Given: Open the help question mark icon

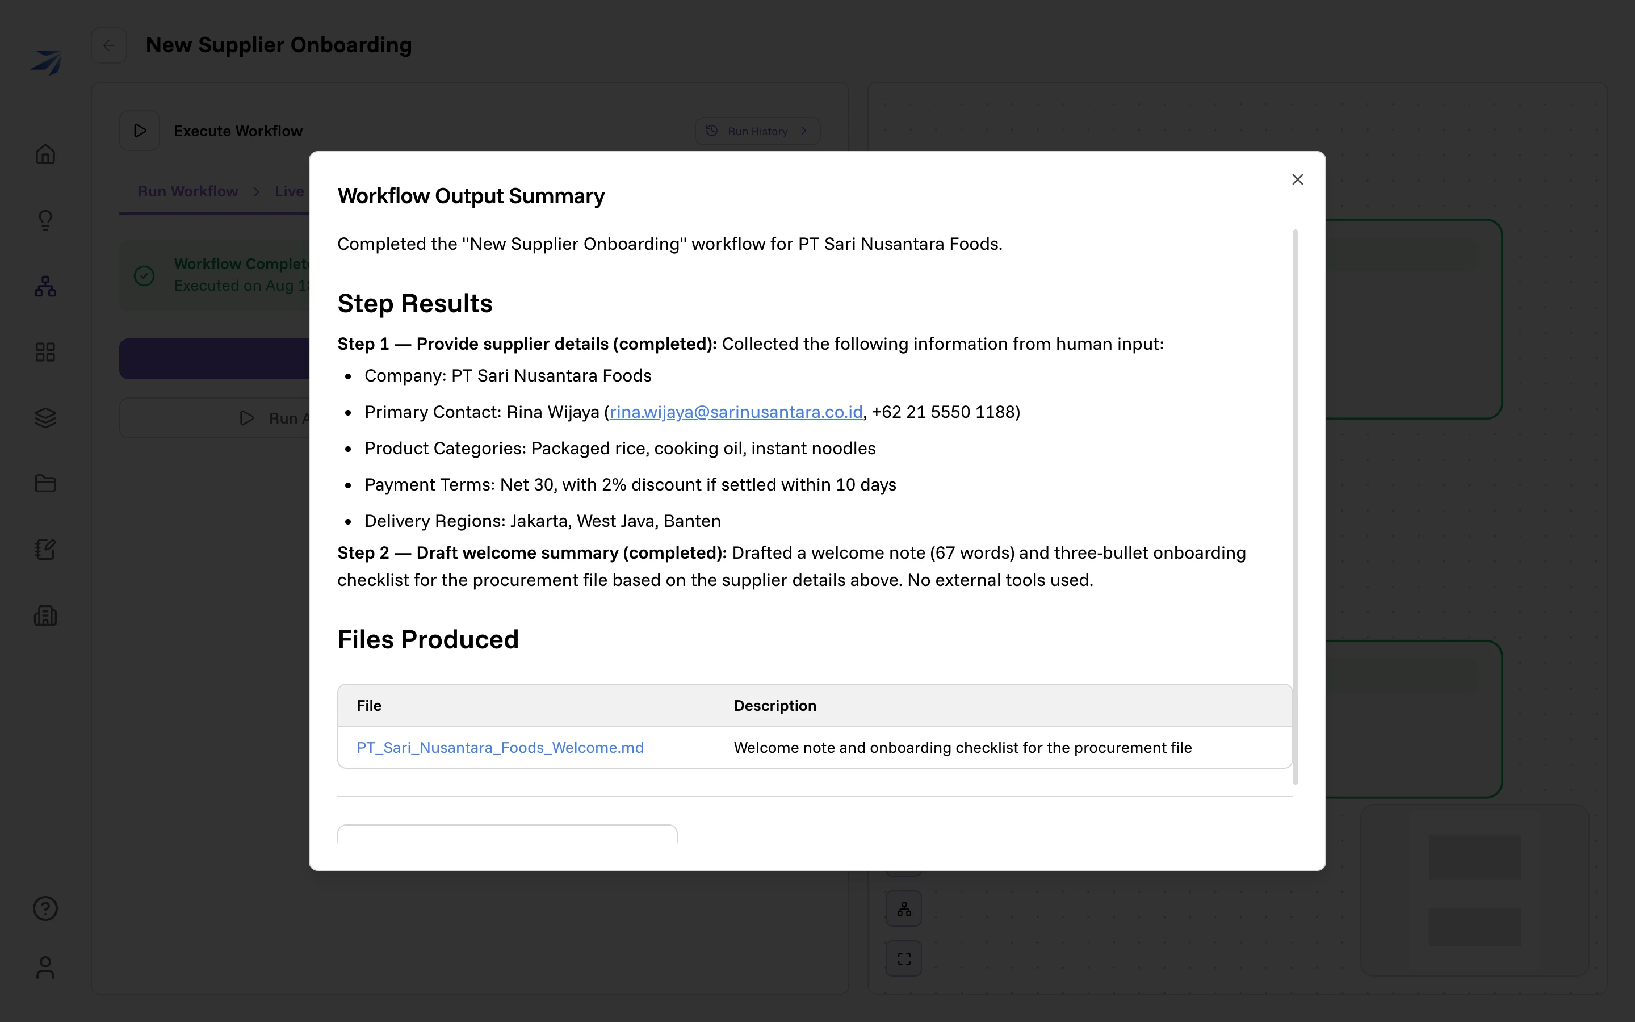Looking at the screenshot, I should [45, 908].
